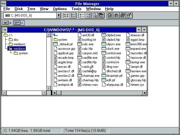Open the Window menu
180x135 pixels.
[93, 9]
